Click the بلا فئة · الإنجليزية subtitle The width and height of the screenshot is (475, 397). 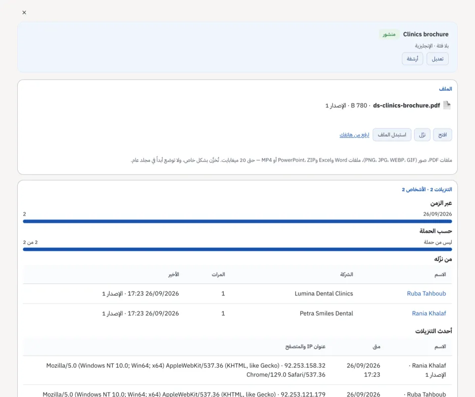431,46
